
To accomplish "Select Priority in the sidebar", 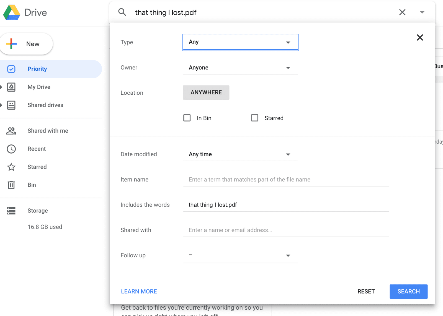I will click(x=37, y=69).
